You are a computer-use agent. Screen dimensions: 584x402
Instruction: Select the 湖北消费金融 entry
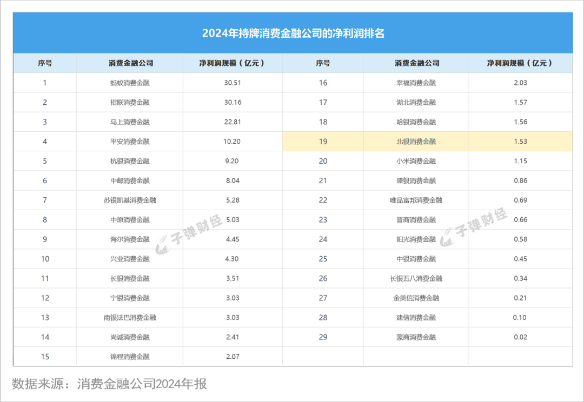pos(416,102)
